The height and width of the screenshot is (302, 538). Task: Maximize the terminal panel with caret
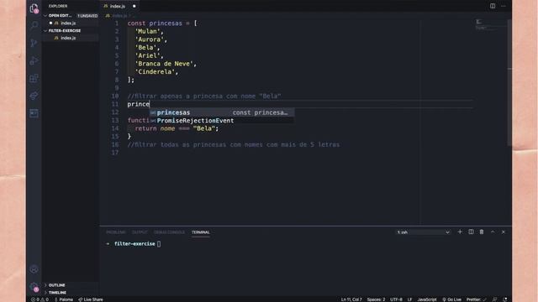pos(493,232)
